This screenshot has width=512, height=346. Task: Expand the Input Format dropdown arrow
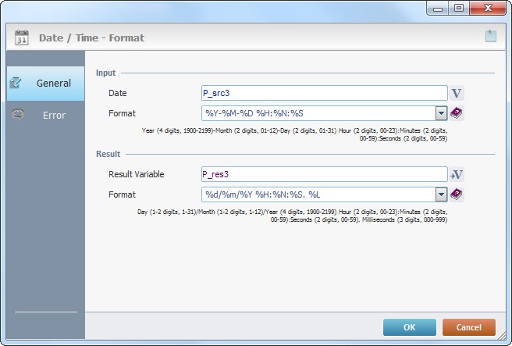[441, 113]
